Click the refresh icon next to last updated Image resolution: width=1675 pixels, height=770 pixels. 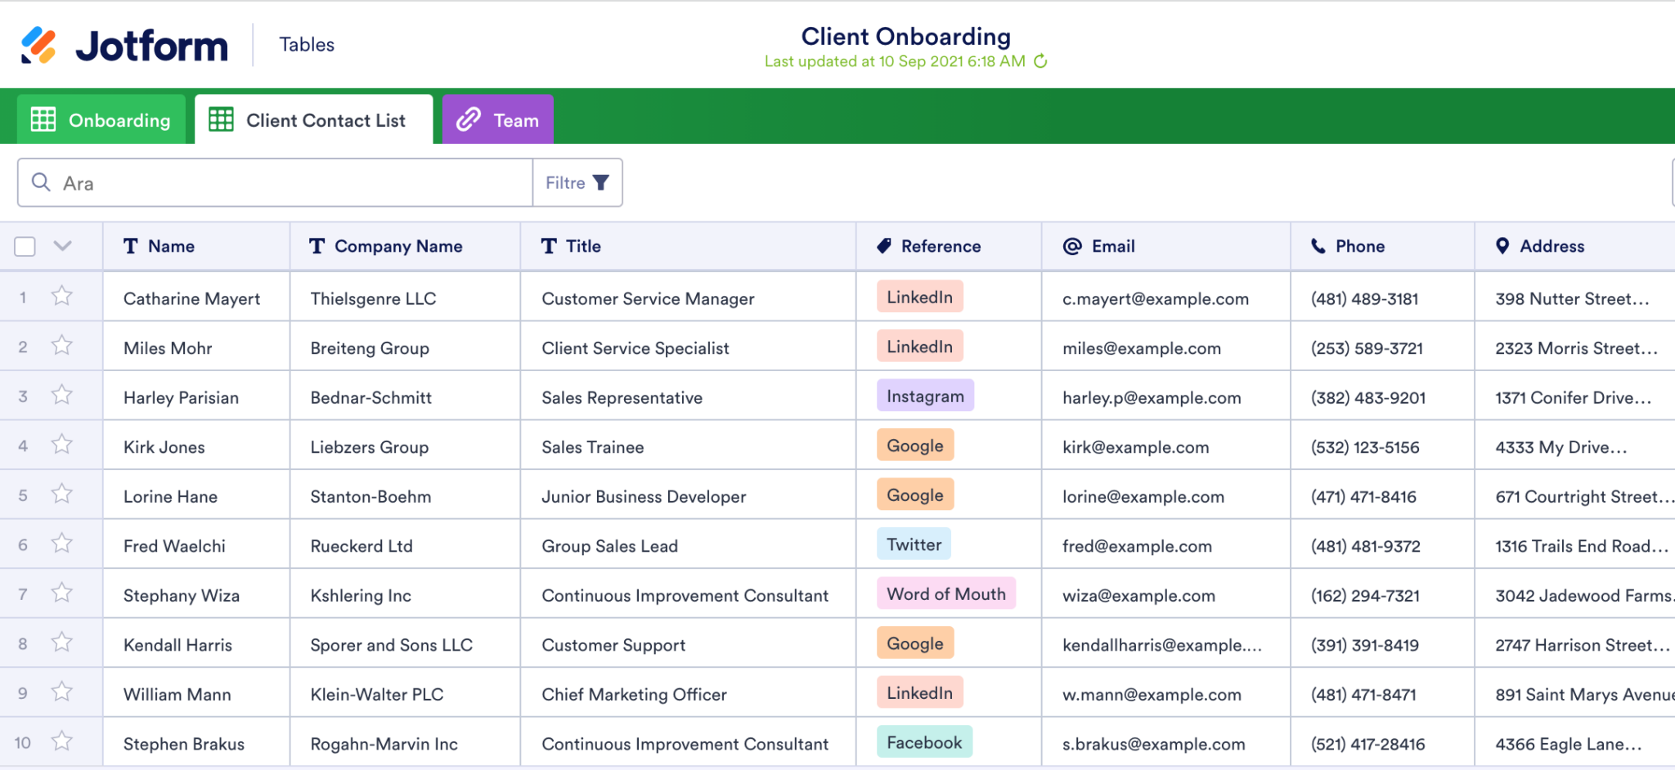[x=1040, y=60]
